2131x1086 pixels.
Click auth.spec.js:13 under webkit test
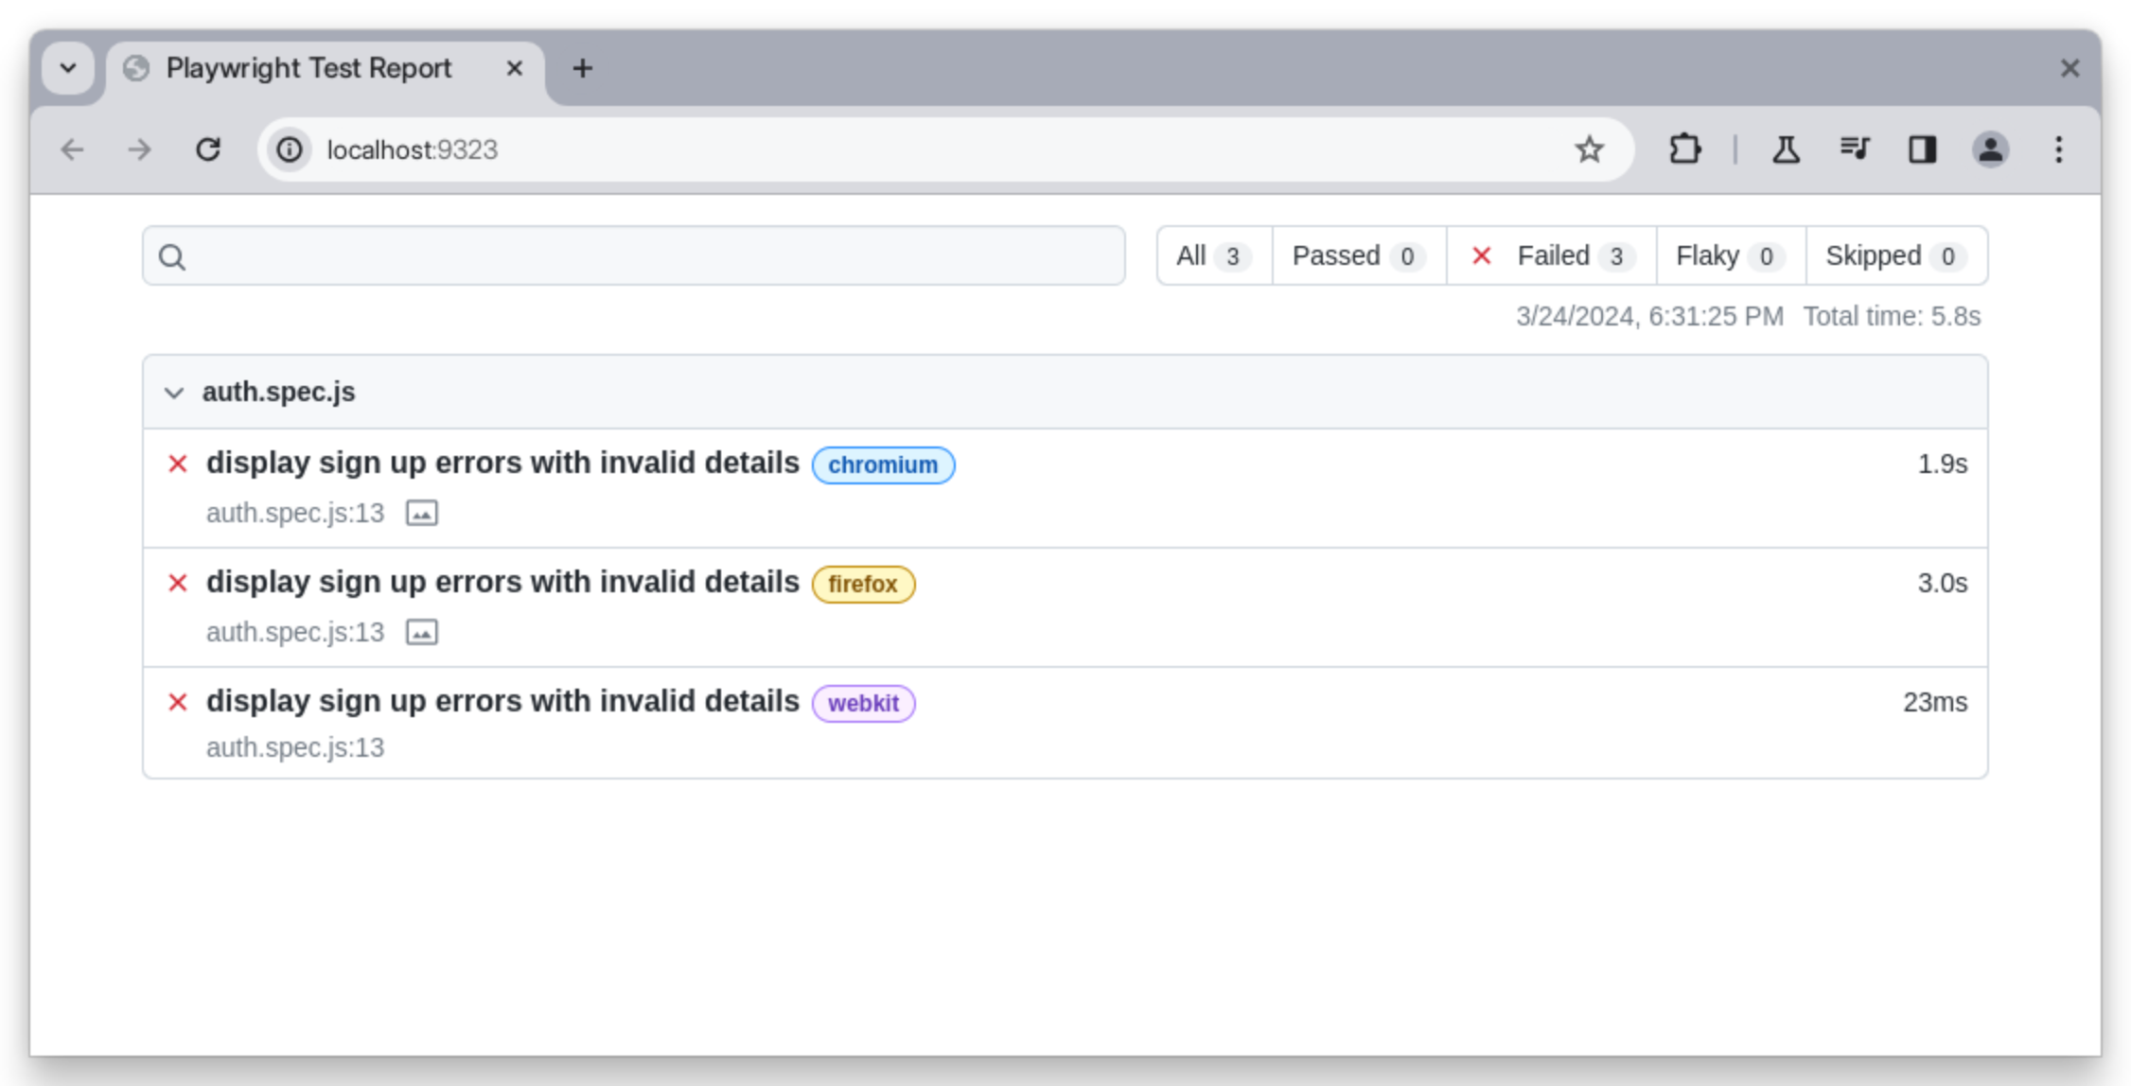tap(295, 747)
